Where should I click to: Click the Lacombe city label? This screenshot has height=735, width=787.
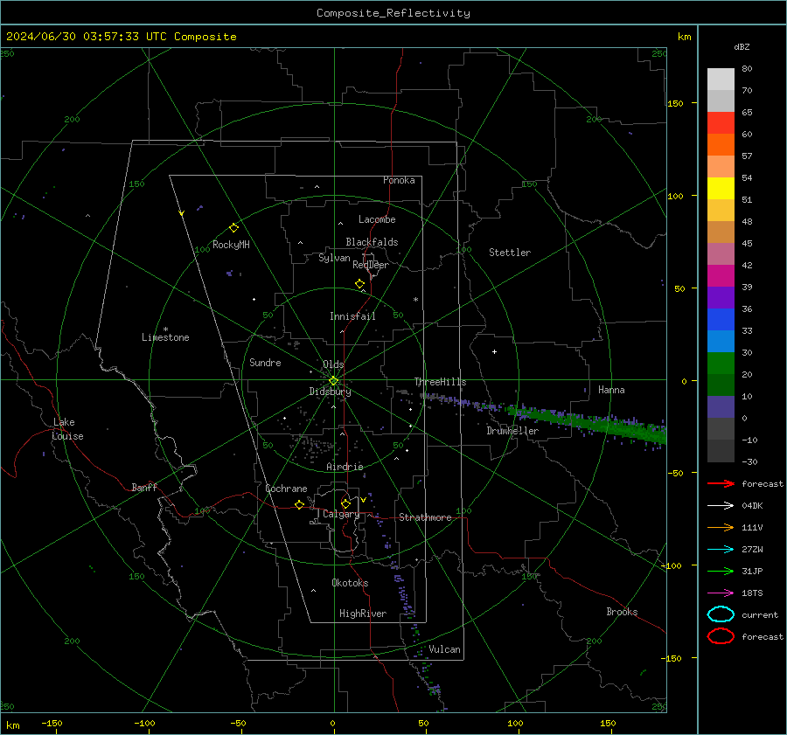(x=377, y=219)
